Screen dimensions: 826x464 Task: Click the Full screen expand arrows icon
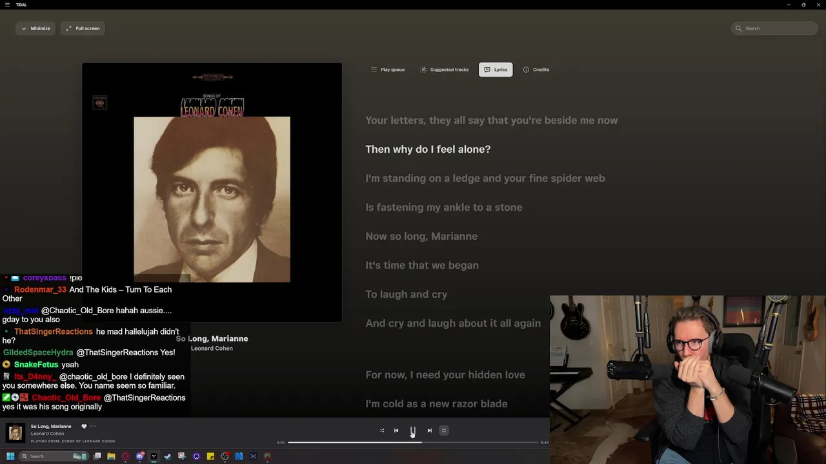(x=68, y=28)
